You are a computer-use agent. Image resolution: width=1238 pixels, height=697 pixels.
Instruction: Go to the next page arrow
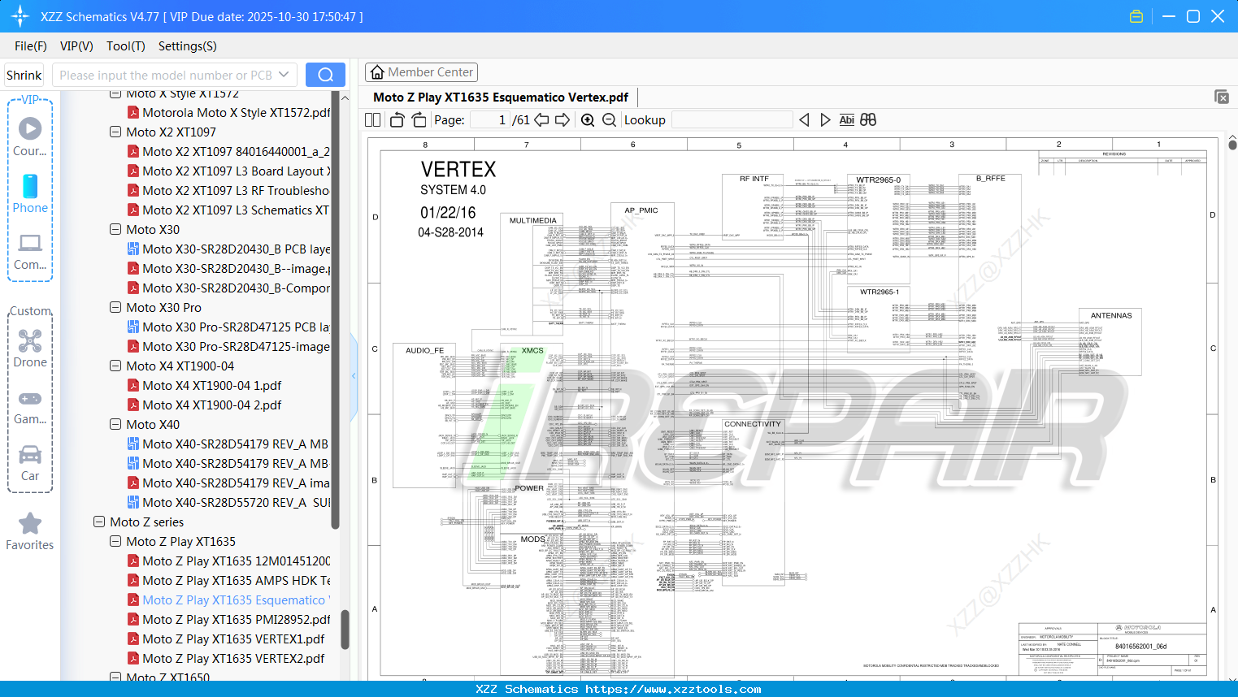point(563,120)
